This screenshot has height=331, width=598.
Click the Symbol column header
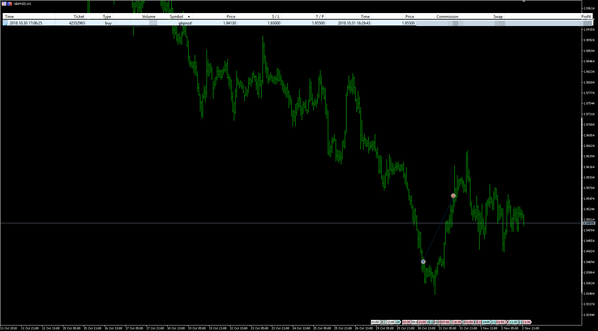[176, 17]
